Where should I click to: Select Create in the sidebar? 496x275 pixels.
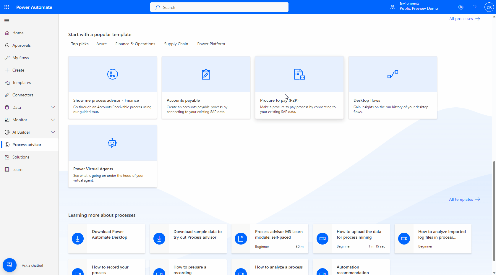pos(19,70)
